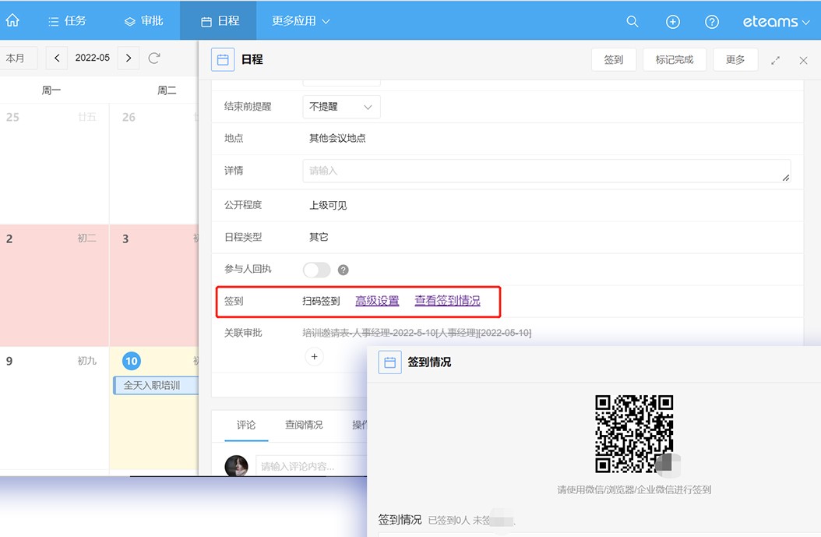Open the help question mark icon
The width and height of the screenshot is (821, 537).
[712, 22]
